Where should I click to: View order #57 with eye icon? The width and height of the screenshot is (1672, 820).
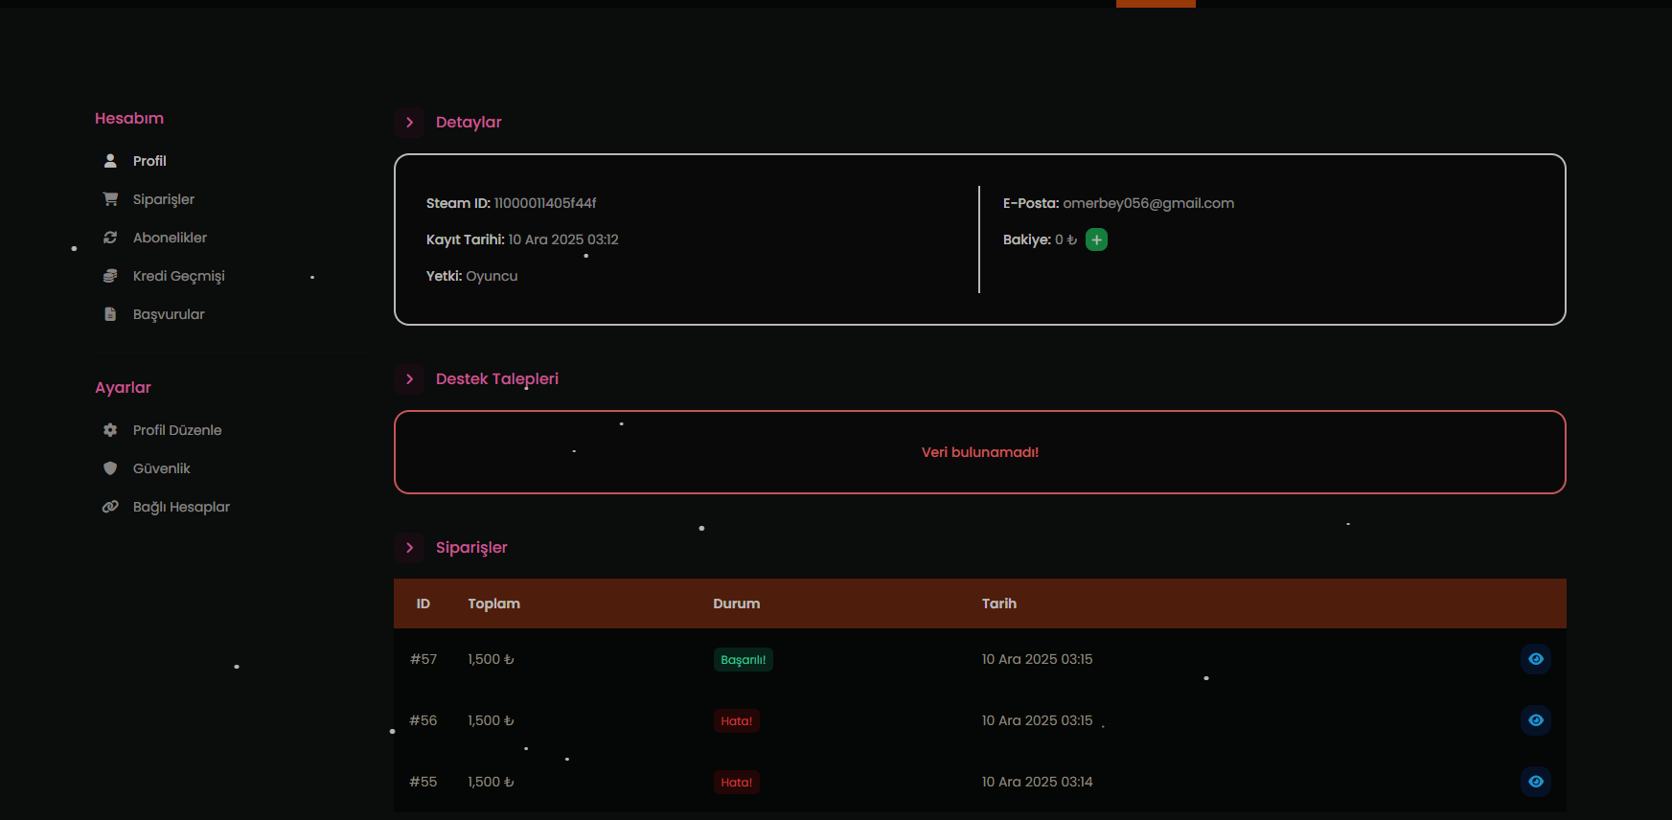tap(1536, 659)
